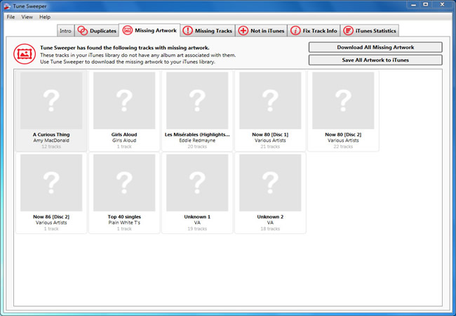
Task: Click the Duplicates tab overlapping-circles icon
Action: click(83, 31)
